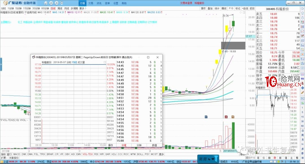Select the 日线 daily period
Screen dimensions: 305x164
pos(53,8)
